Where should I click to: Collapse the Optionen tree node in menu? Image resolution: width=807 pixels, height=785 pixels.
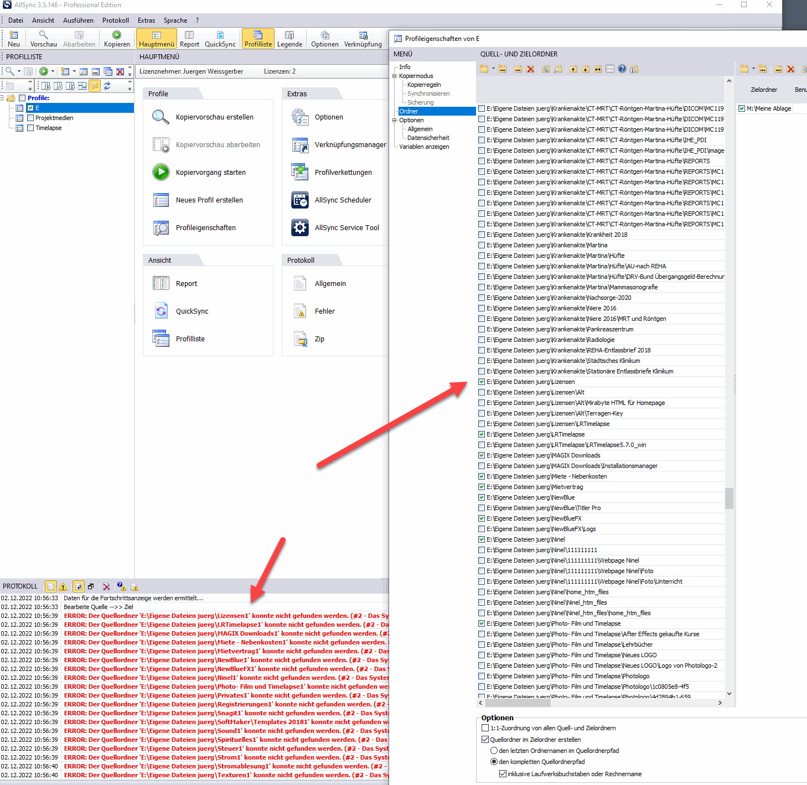point(395,120)
